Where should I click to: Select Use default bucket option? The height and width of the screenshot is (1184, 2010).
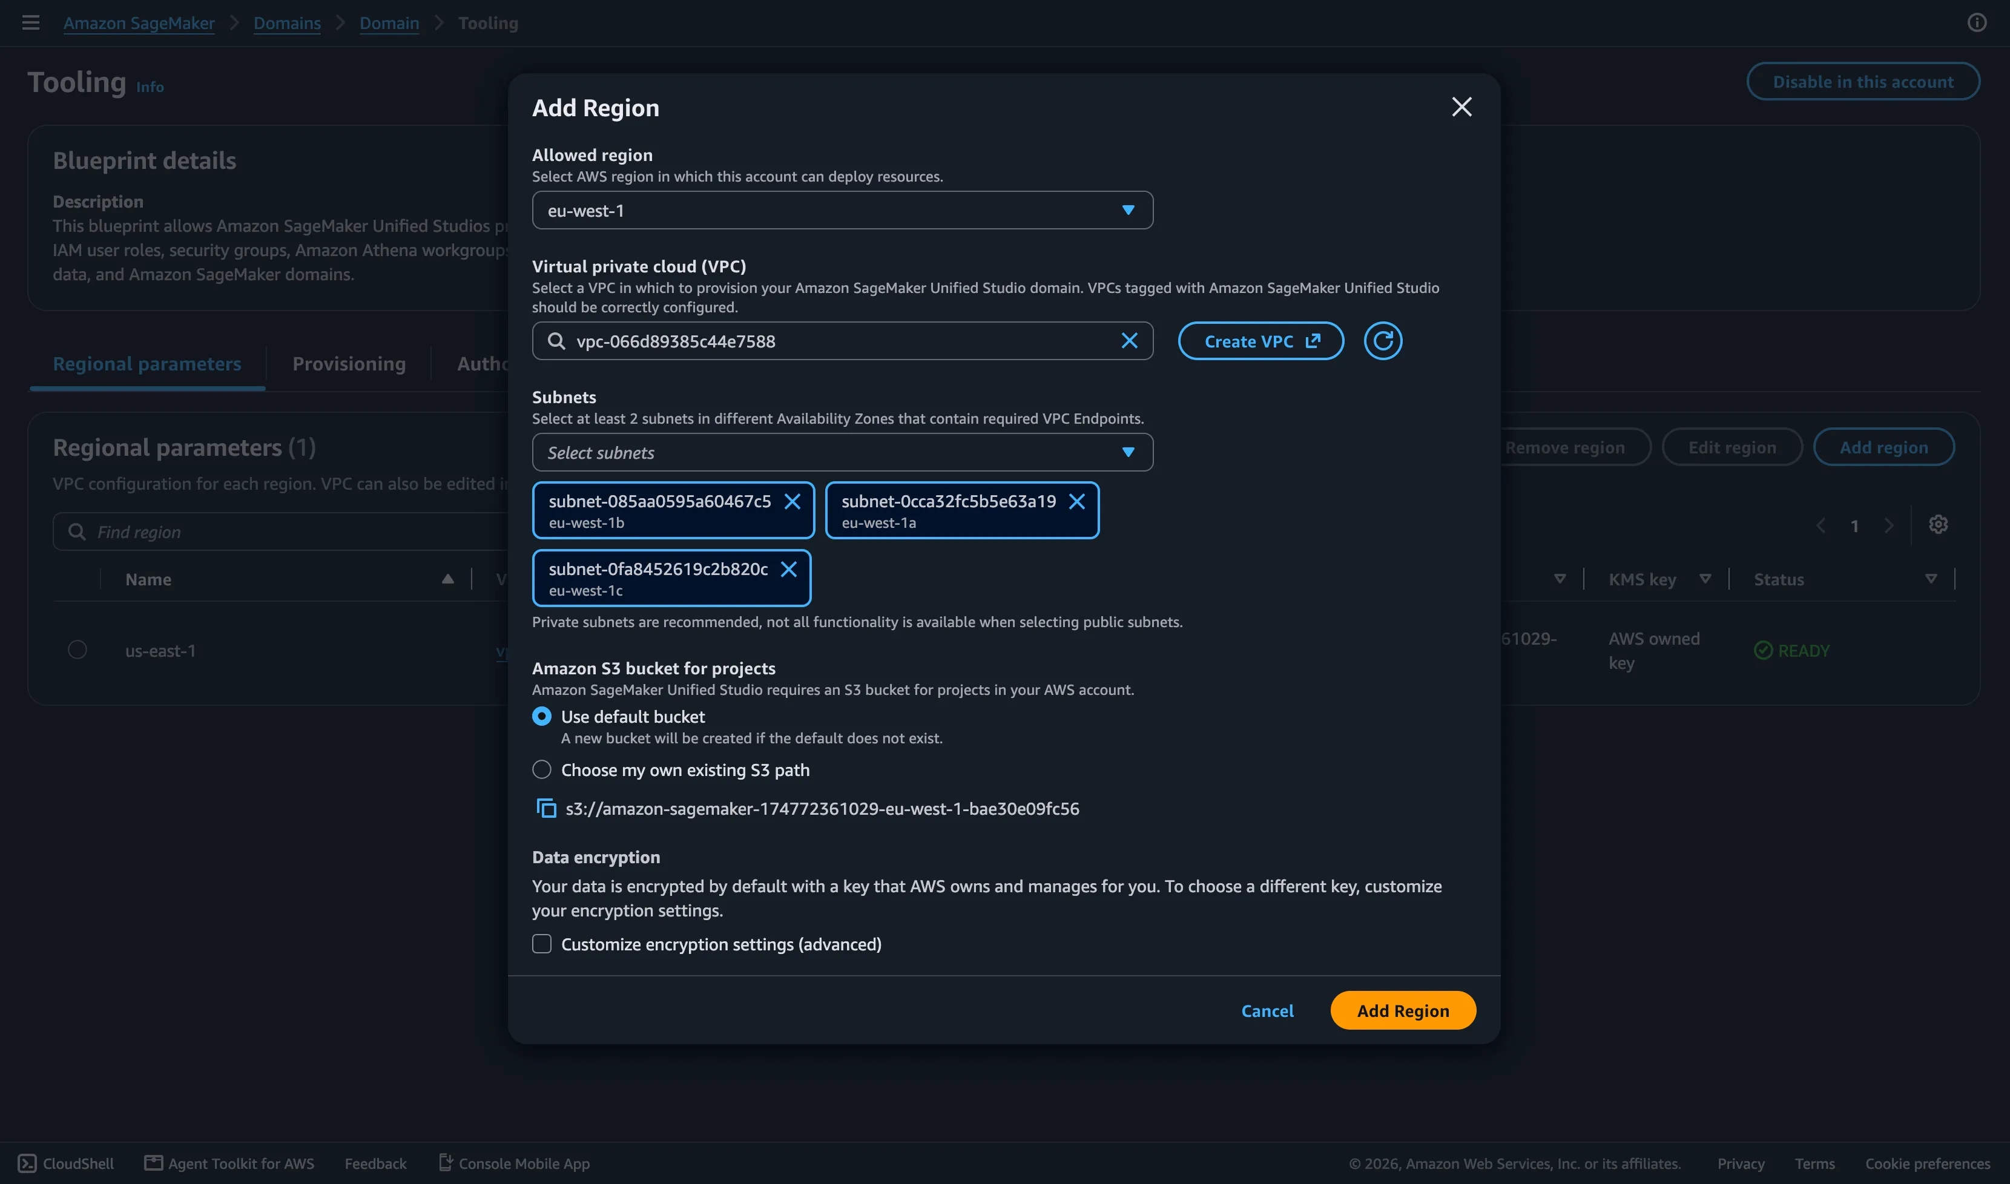pyautogui.click(x=542, y=717)
